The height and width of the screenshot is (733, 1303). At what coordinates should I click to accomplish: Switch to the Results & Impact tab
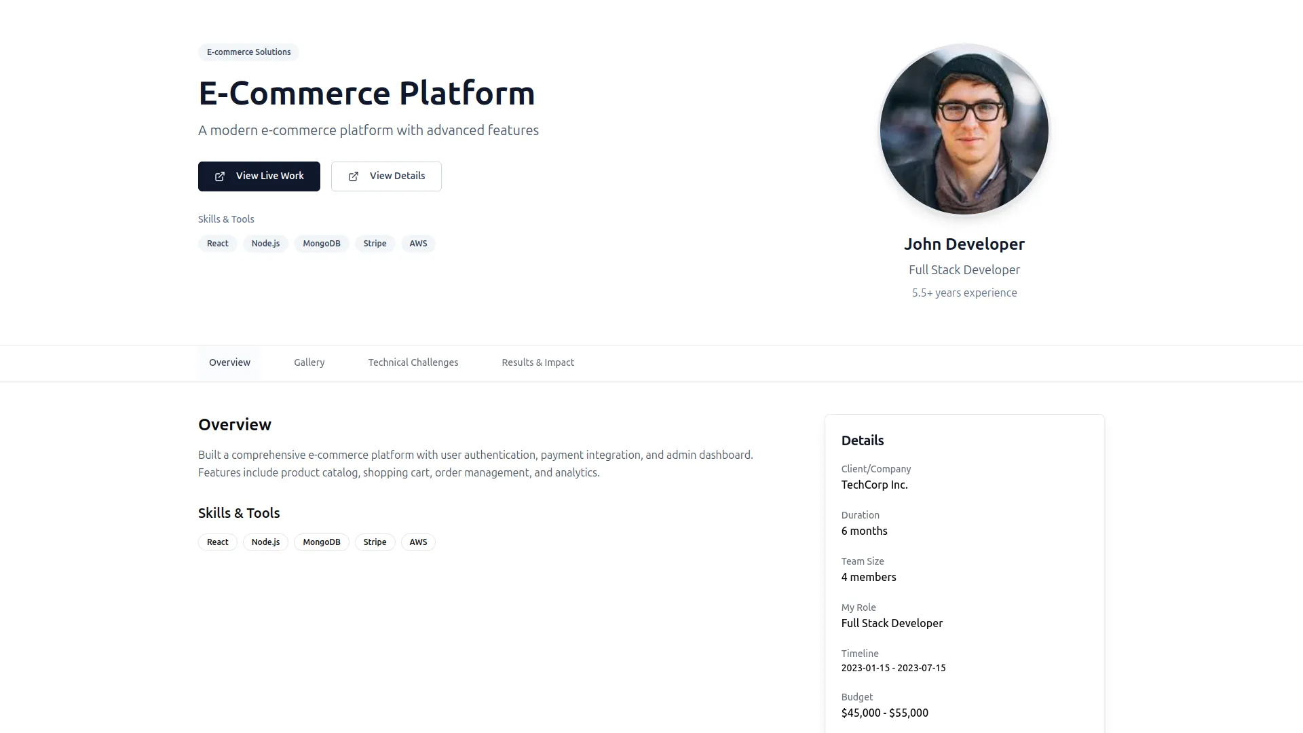coord(537,362)
